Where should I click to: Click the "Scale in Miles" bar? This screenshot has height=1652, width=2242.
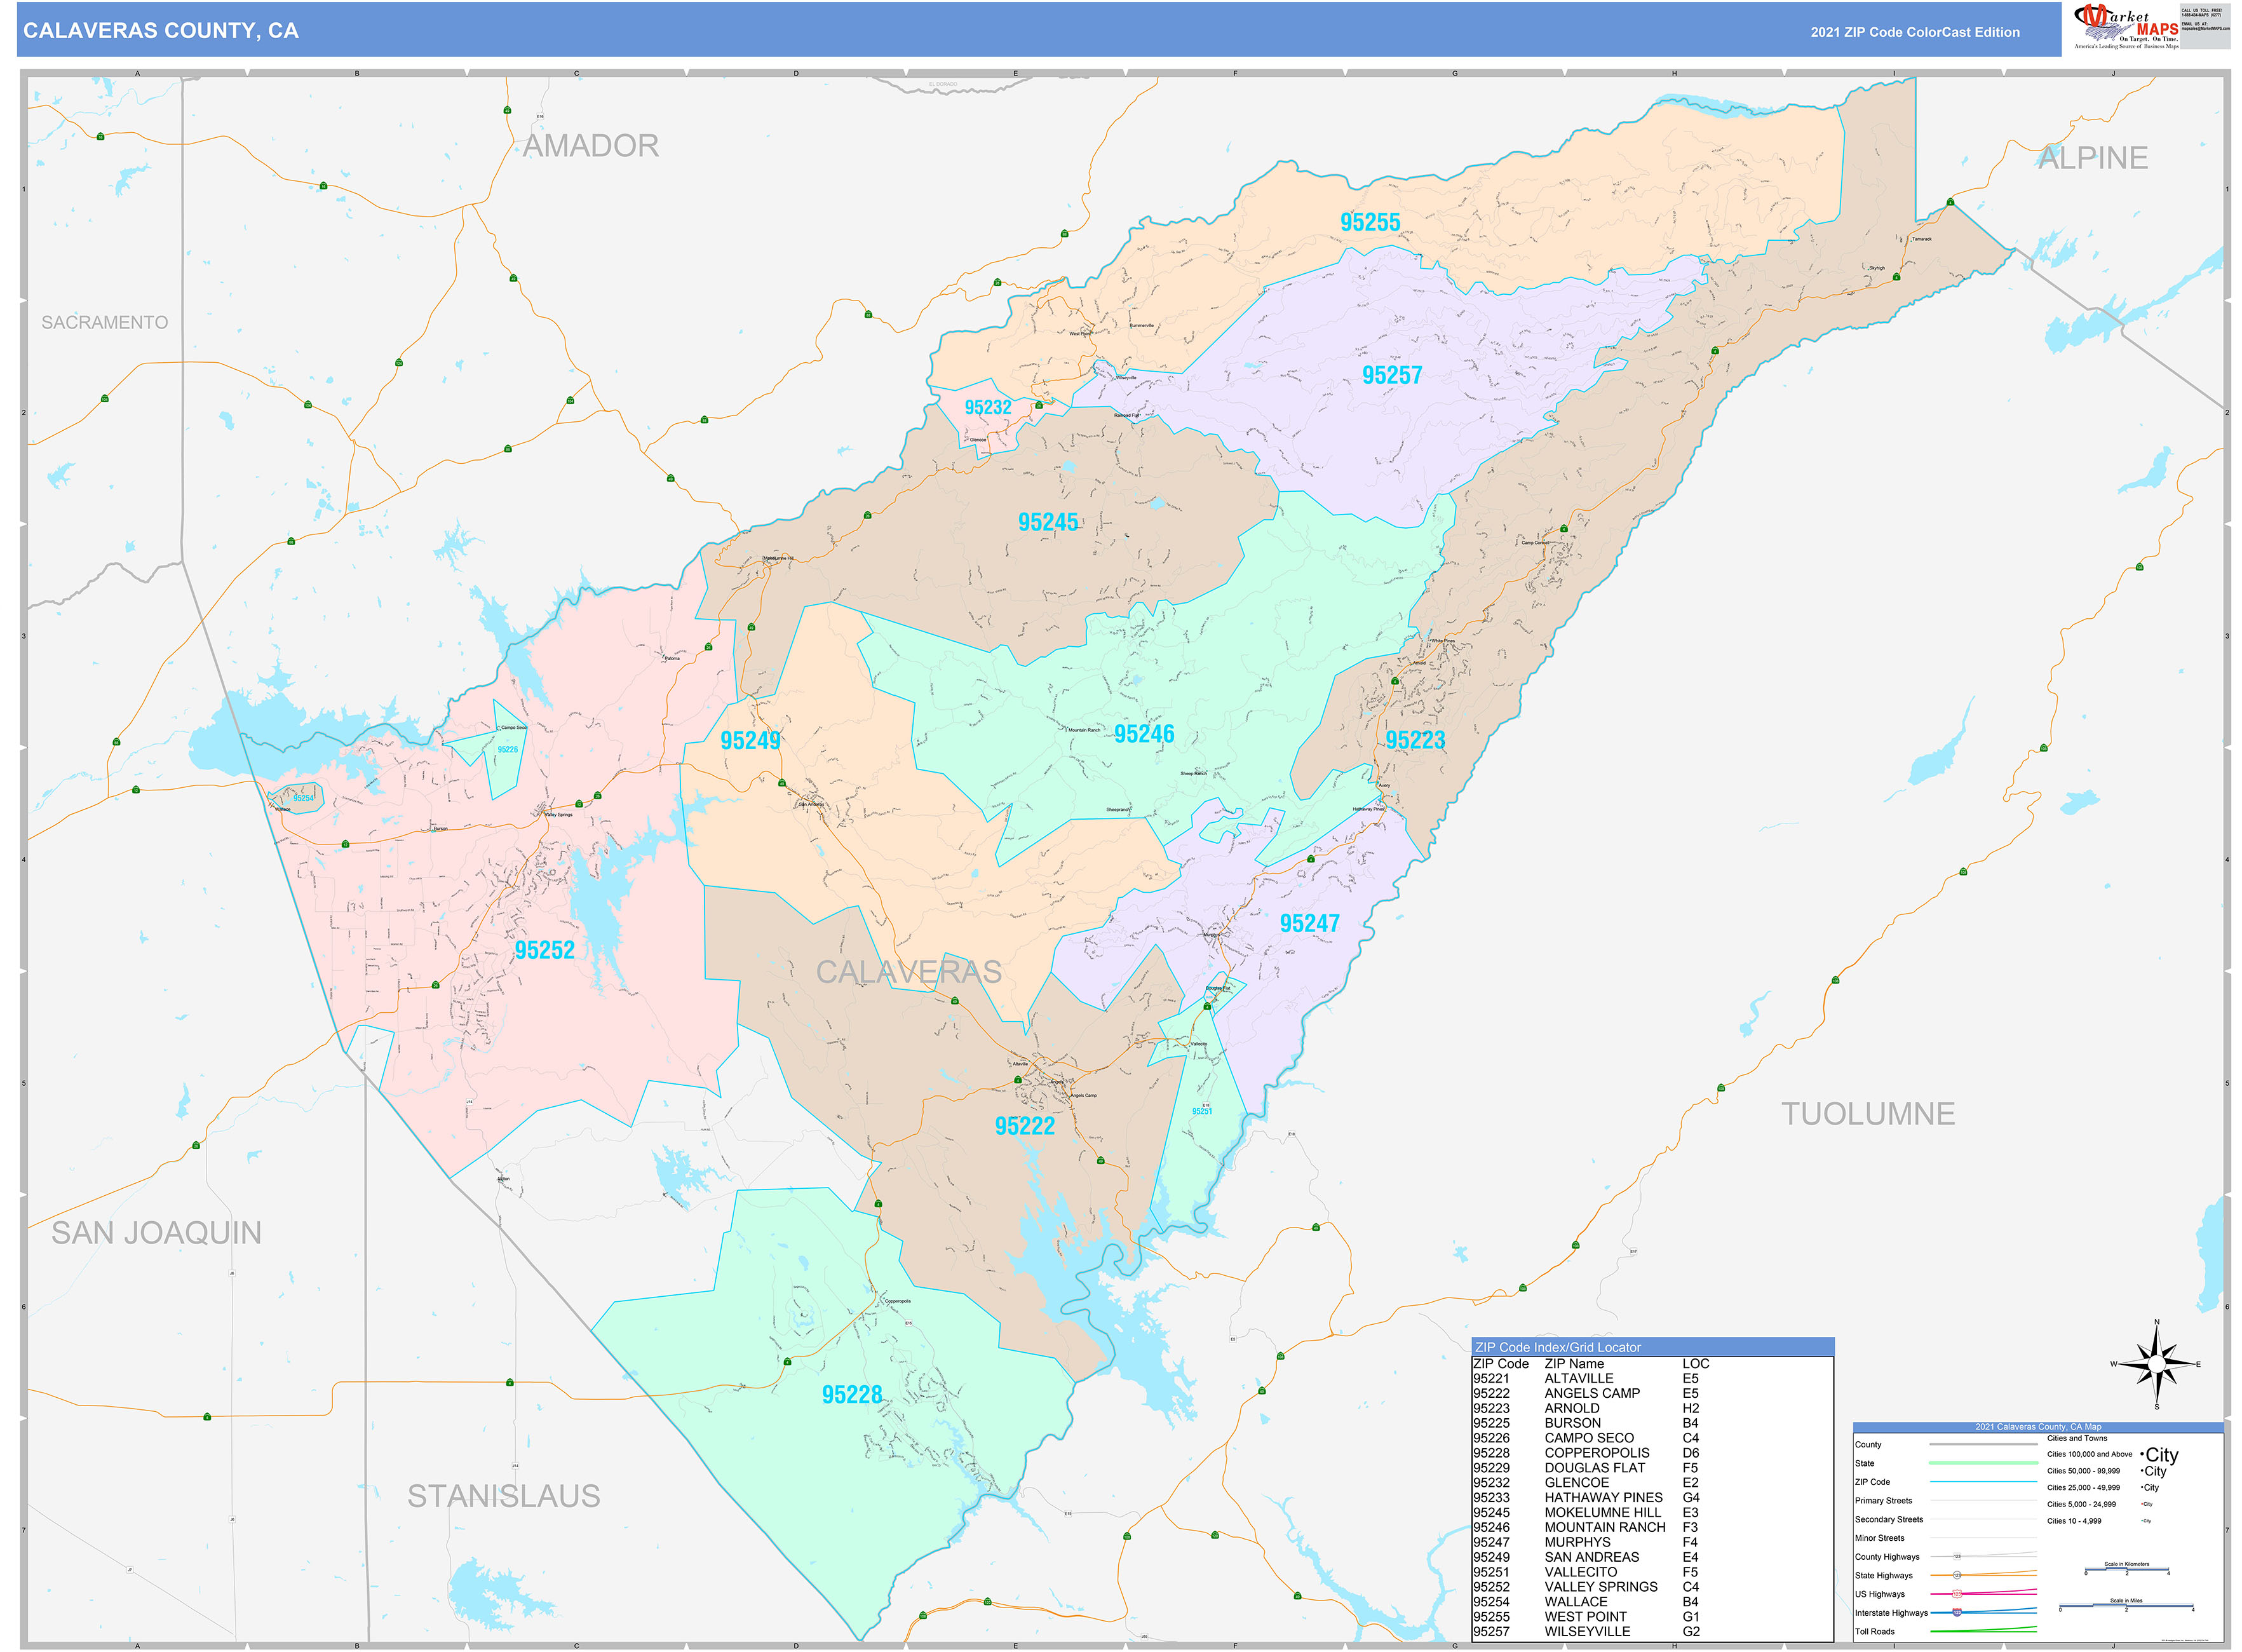point(2126,1606)
